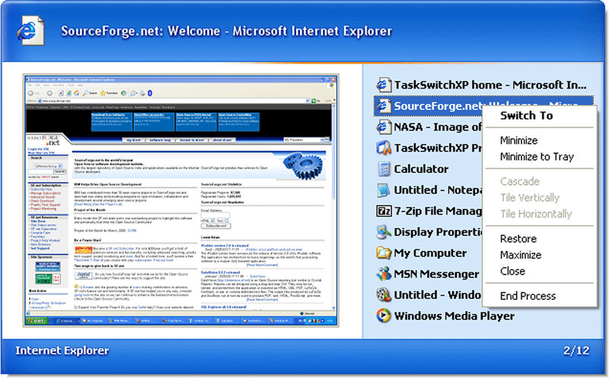Click the disabled Tile Horizontally entry
Viewport: 609px width, 378px height.
tap(536, 214)
